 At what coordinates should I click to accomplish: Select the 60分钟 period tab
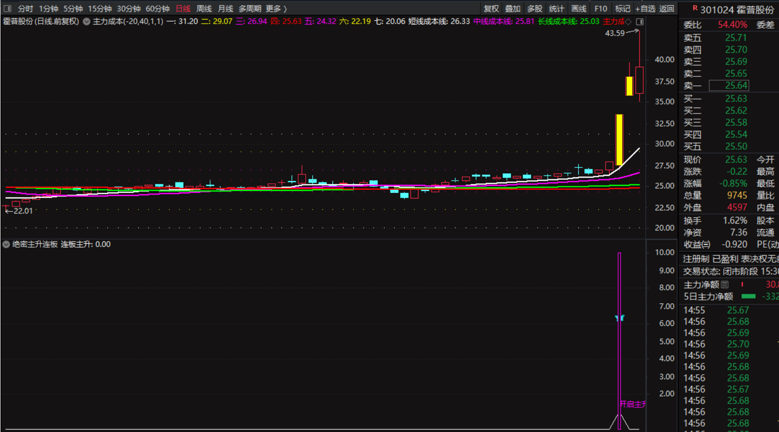click(157, 9)
